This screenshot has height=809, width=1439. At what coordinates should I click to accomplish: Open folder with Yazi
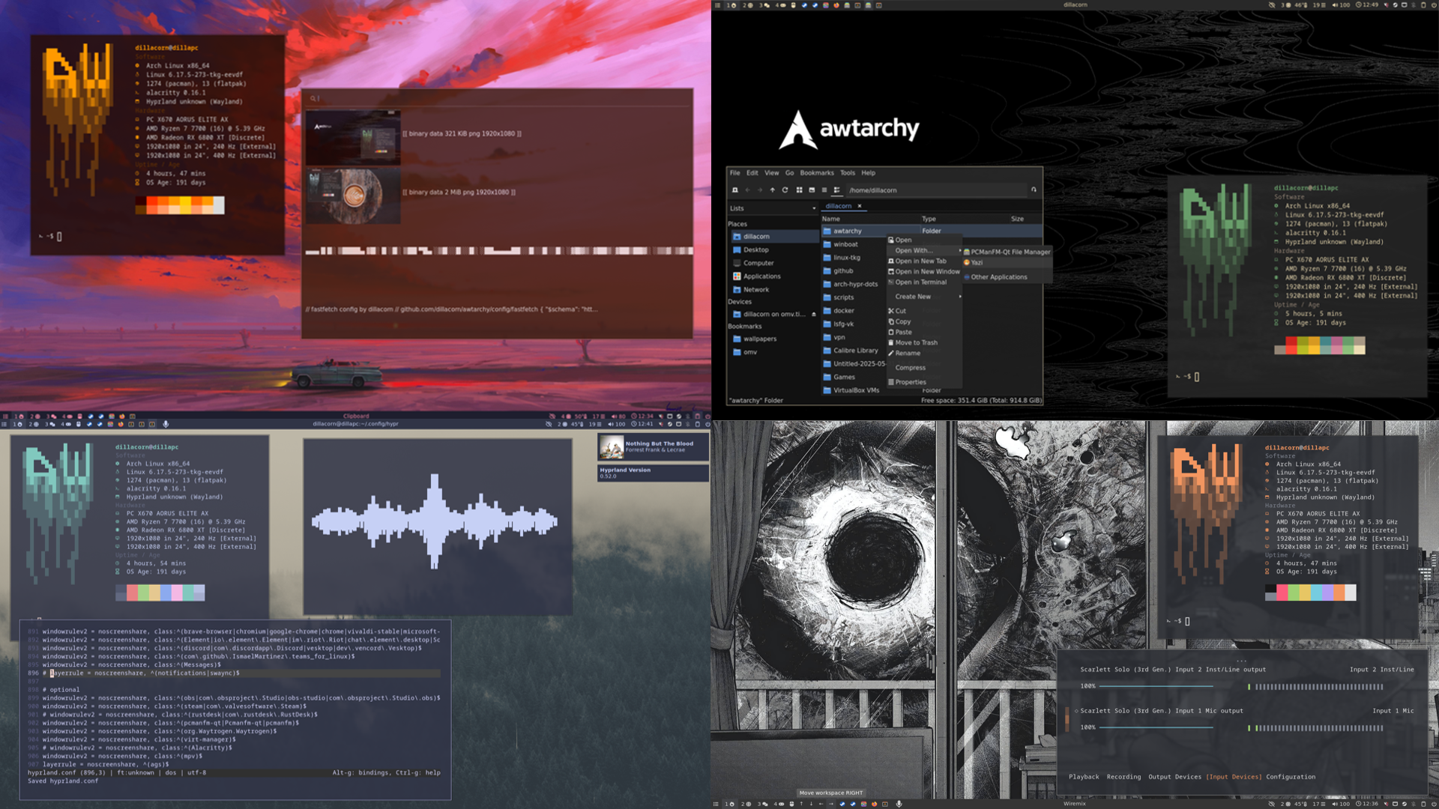point(977,263)
